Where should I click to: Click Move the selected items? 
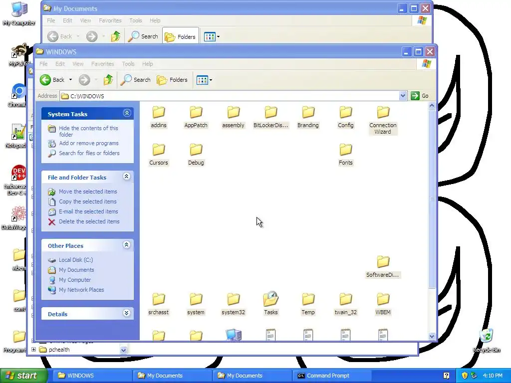88,191
